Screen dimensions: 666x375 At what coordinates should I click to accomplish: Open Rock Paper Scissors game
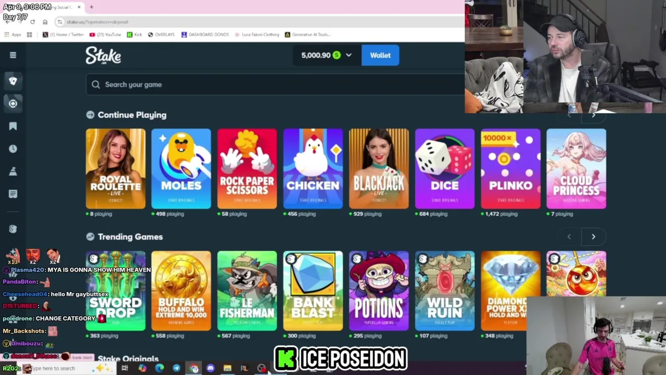point(247,169)
